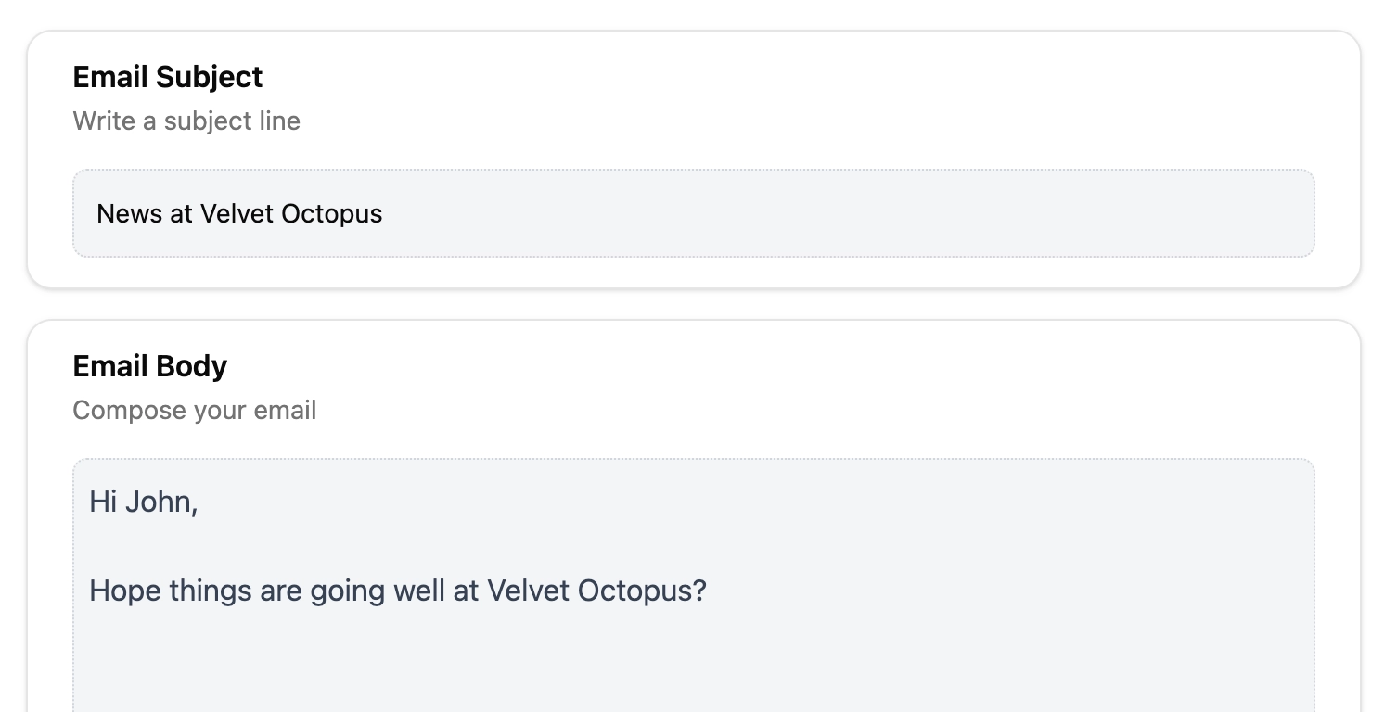This screenshot has width=1397, height=712.
Task: Click the 'Write a subject line' hint text
Action: pos(186,121)
